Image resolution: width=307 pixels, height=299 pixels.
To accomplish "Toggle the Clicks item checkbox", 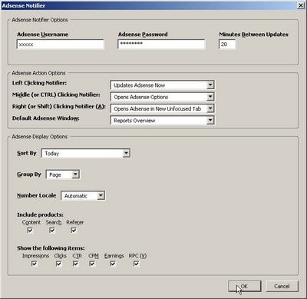I will point(58,264).
